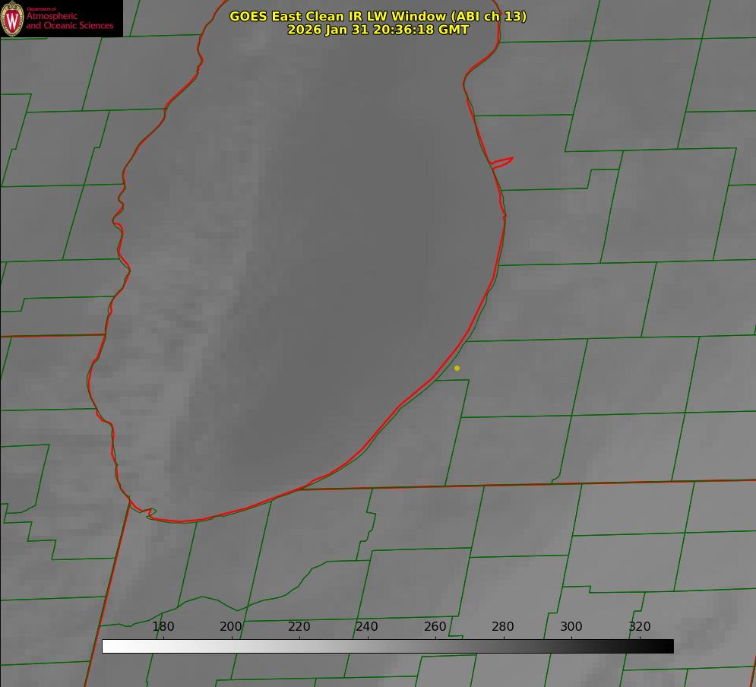The width and height of the screenshot is (756, 687).
Task: Click the yellow dot marker near the lakeshore
Action: [457, 368]
